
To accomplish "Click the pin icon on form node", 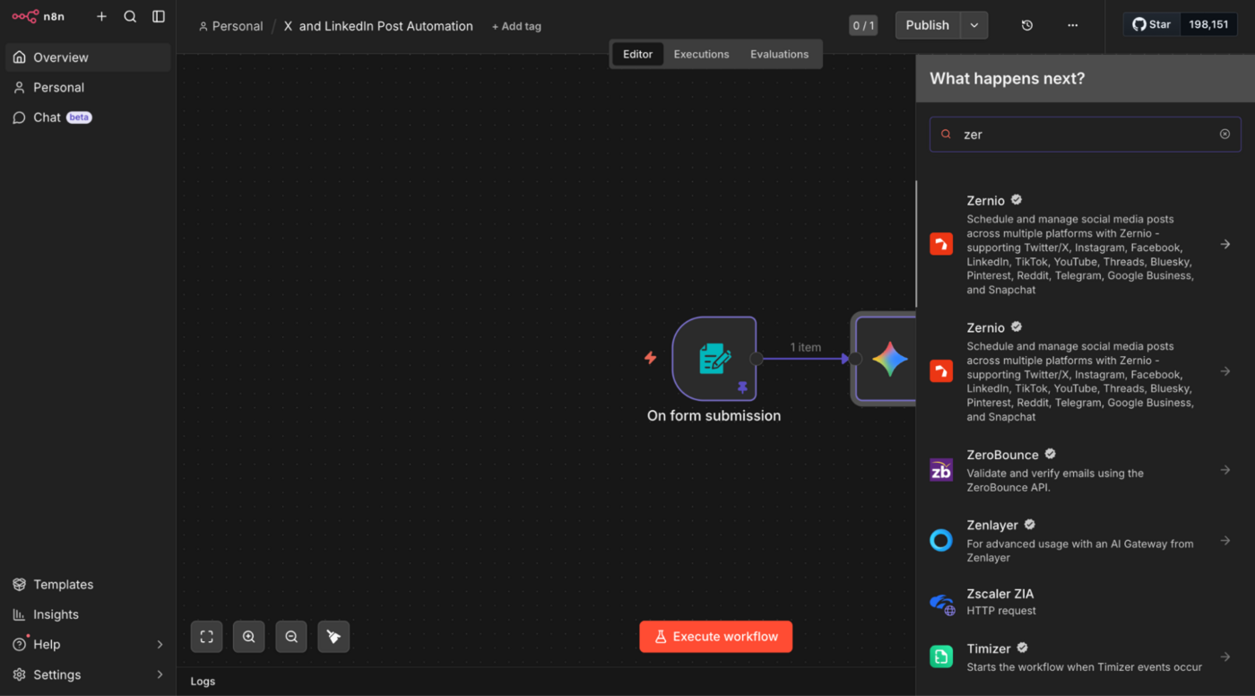I will (x=742, y=387).
